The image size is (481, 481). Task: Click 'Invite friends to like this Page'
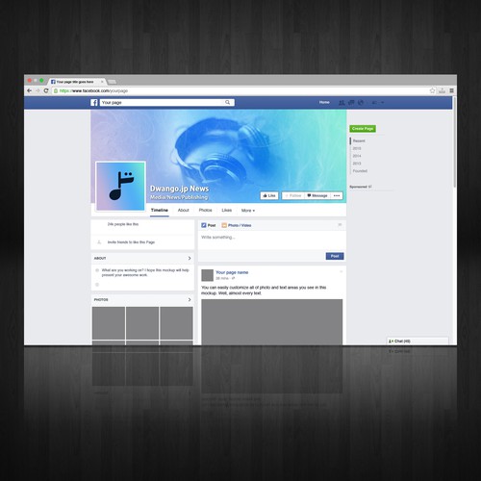click(131, 242)
